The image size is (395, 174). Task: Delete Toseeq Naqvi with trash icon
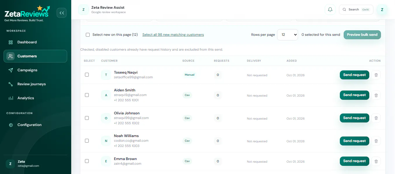pyautogui.click(x=376, y=75)
